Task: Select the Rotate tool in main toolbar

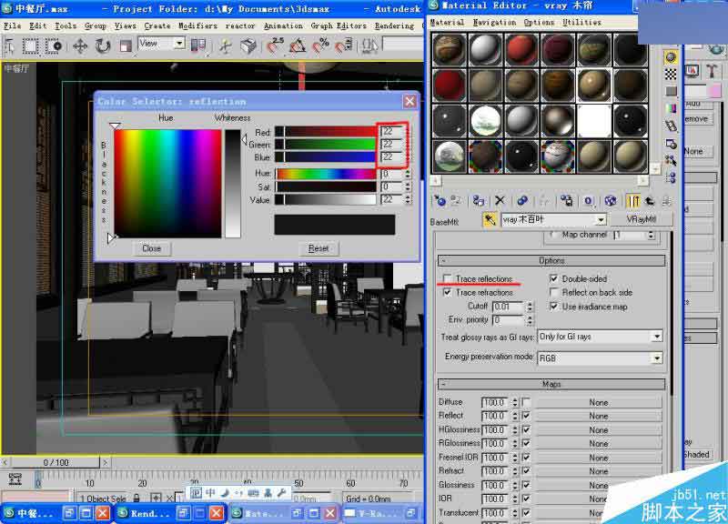Action: (x=102, y=45)
